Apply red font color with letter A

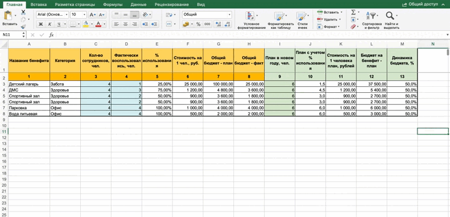coord(98,24)
